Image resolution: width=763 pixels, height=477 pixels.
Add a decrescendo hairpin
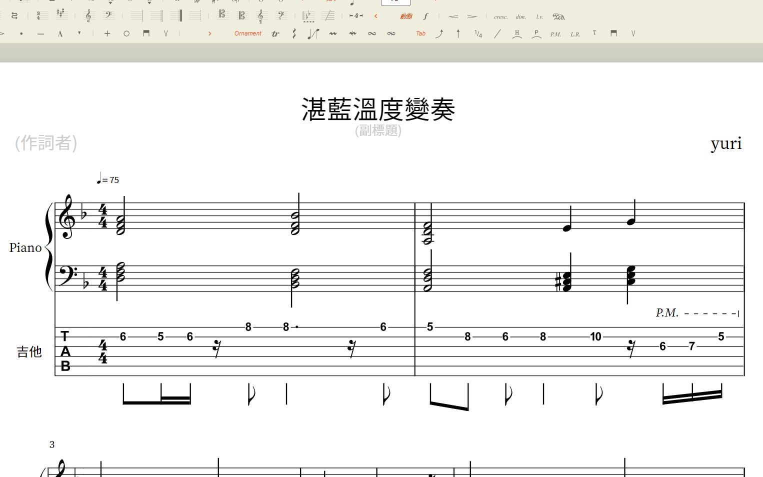point(472,16)
